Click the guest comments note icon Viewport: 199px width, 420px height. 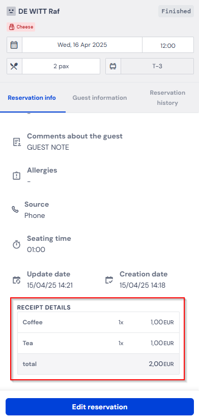17,142
